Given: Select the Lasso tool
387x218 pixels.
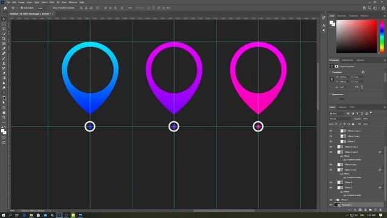Looking at the screenshot, I should pos(4,28).
